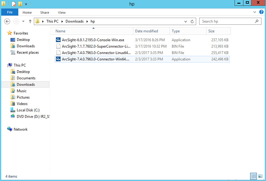Screen dimensions: 266x181
Task: Select the ArcSight Console-Win.exe application icon
Action: (58, 40)
